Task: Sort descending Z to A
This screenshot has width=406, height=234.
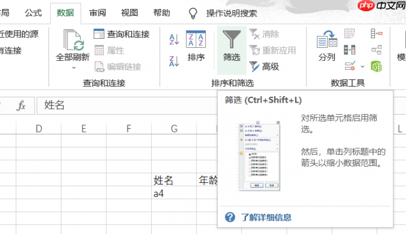Action: pos(174,61)
